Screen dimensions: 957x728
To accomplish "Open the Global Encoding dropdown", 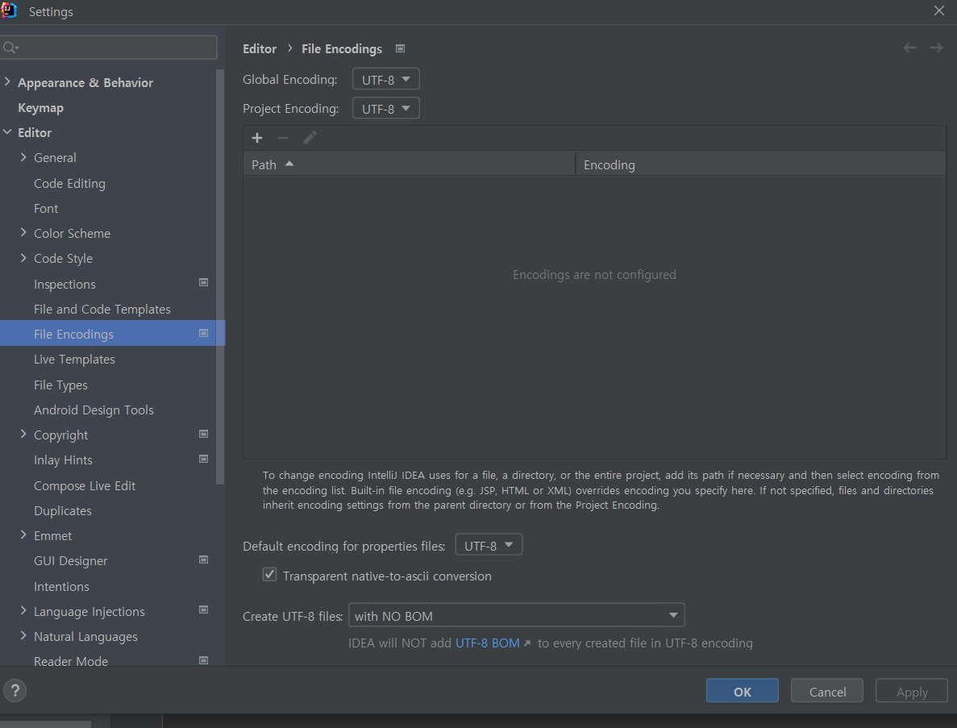I will coord(385,79).
